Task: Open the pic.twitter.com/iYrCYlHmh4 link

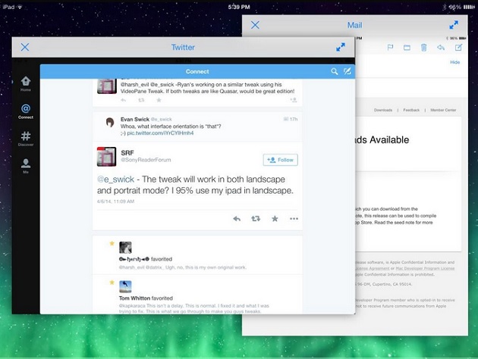Action: 160,133
